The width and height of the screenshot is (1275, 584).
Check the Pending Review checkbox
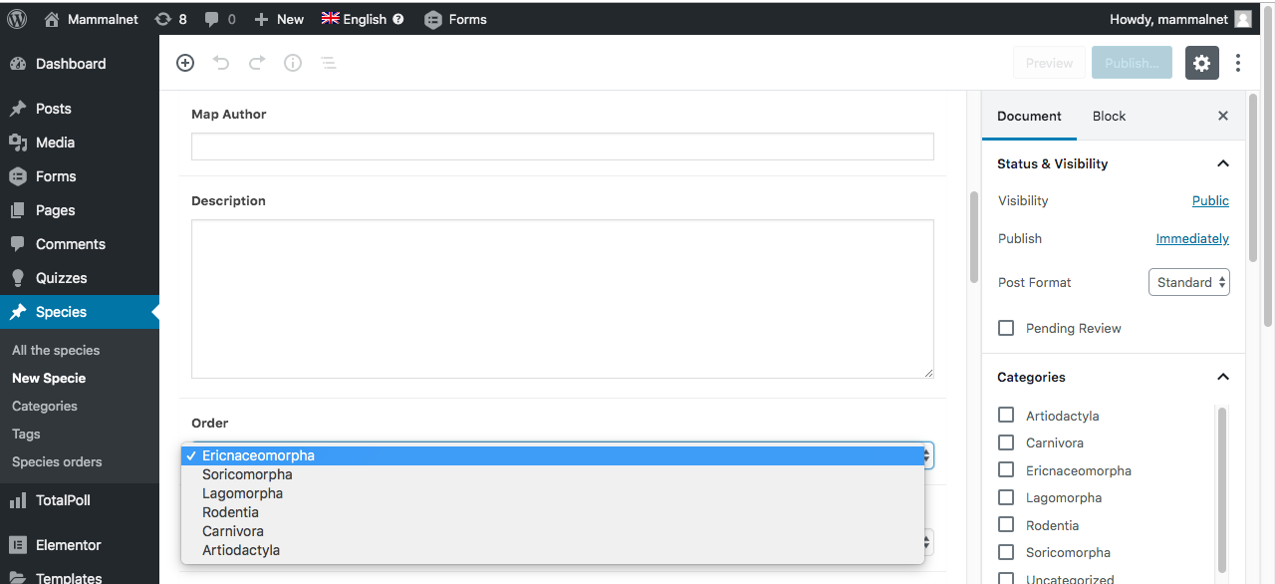(x=1006, y=328)
